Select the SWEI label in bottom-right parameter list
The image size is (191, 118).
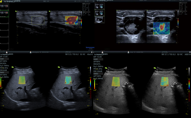(96, 74)
